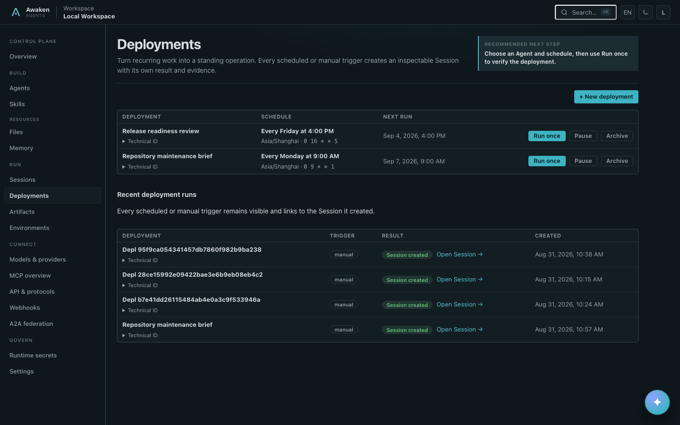The height and width of the screenshot is (425, 680).
Task: Open Memory in sidebar
Action: [x=52, y=148]
